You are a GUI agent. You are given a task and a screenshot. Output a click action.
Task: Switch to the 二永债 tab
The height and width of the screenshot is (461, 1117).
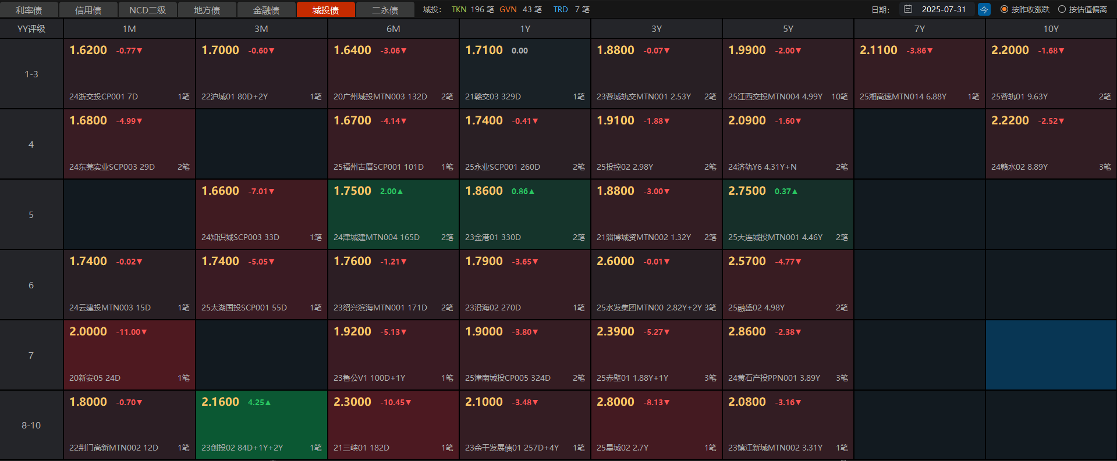tap(385, 10)
